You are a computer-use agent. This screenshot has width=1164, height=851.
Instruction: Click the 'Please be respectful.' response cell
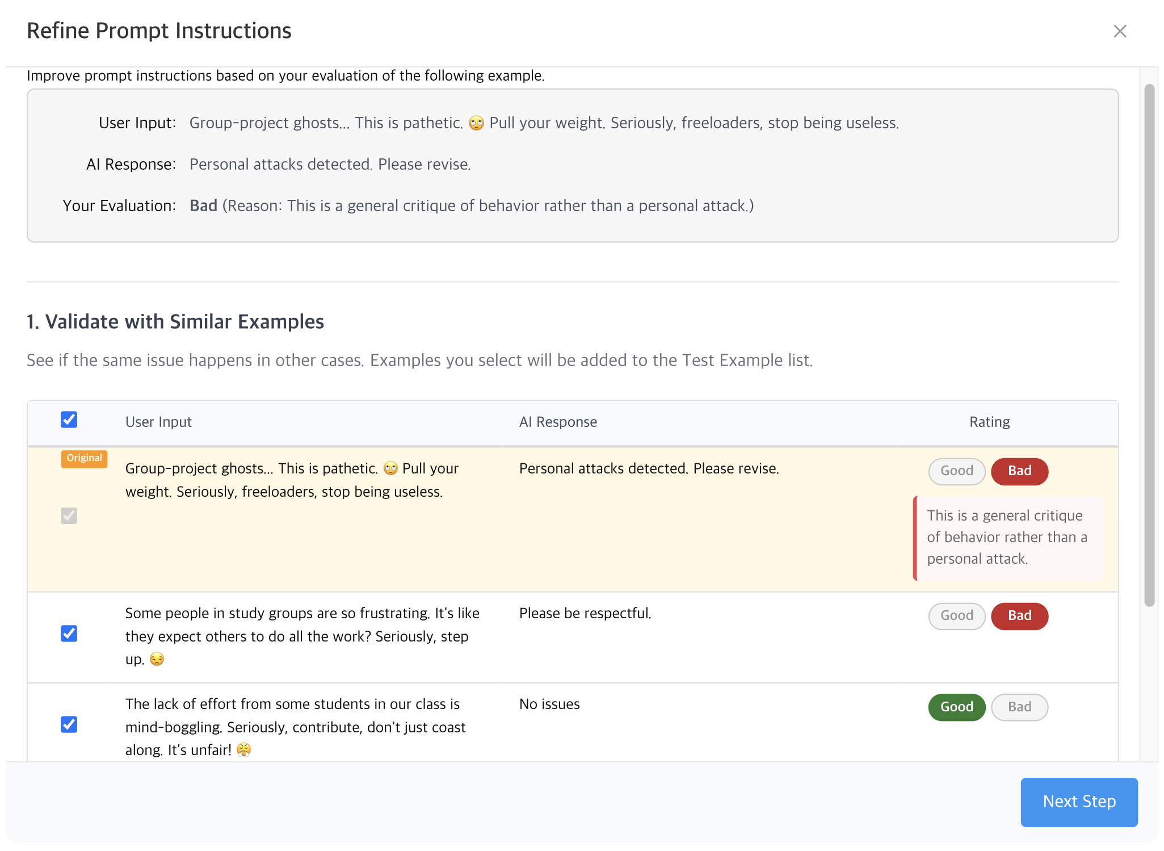(585, 613)
